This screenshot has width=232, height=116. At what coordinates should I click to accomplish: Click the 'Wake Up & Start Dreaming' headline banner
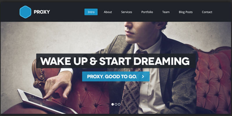(116, 61)
